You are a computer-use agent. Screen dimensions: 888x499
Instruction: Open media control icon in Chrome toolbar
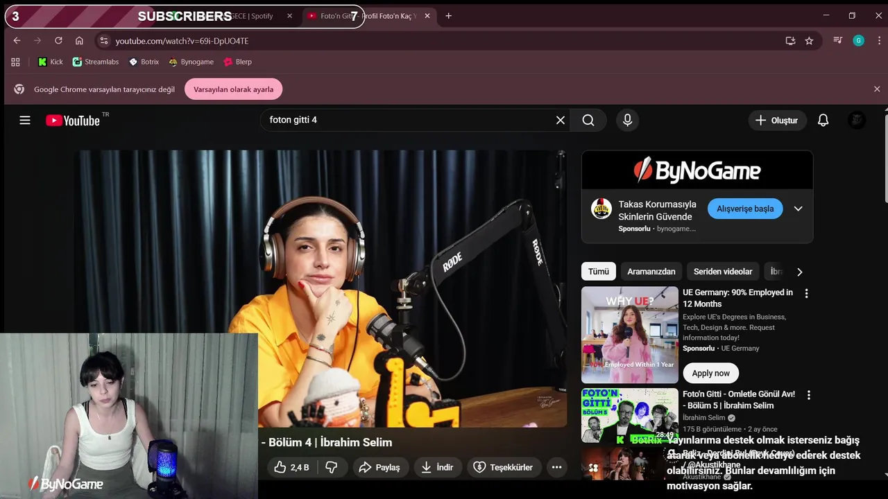838,41
